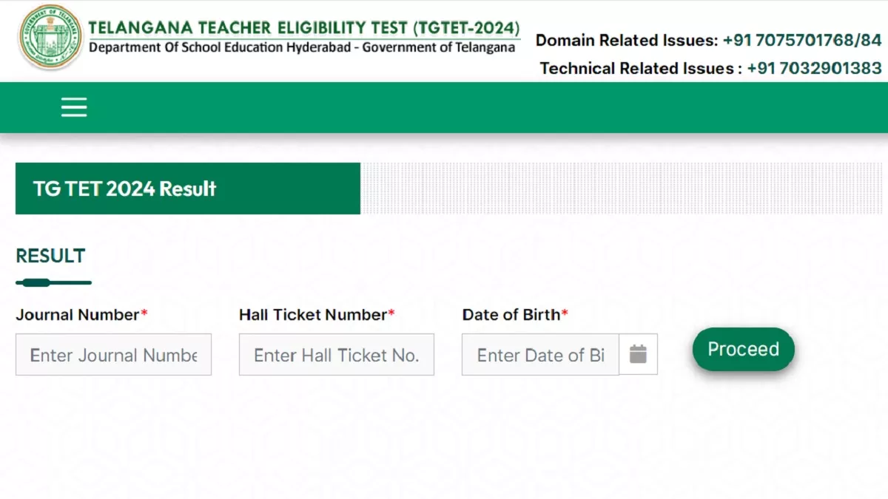Focus the Hall Ticket Number input field
The width and height of the screenshot is (888, 499).
coord(337,354)
